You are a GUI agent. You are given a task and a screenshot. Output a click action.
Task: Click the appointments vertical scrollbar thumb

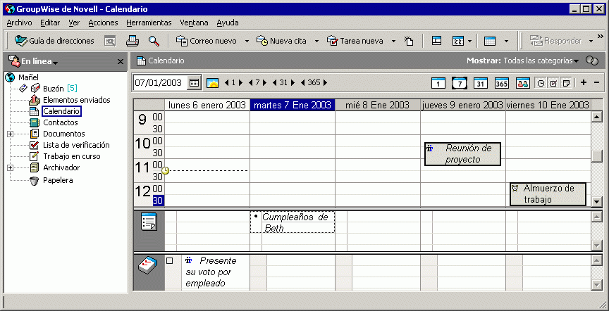[x=596, y=156]
